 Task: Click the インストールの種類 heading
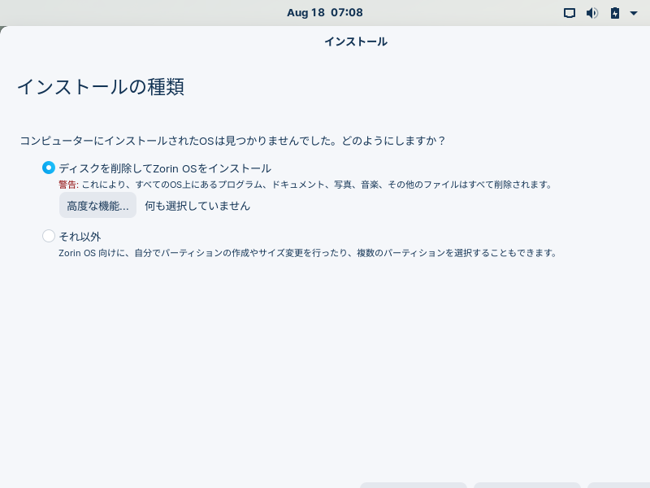coord(101,87)
